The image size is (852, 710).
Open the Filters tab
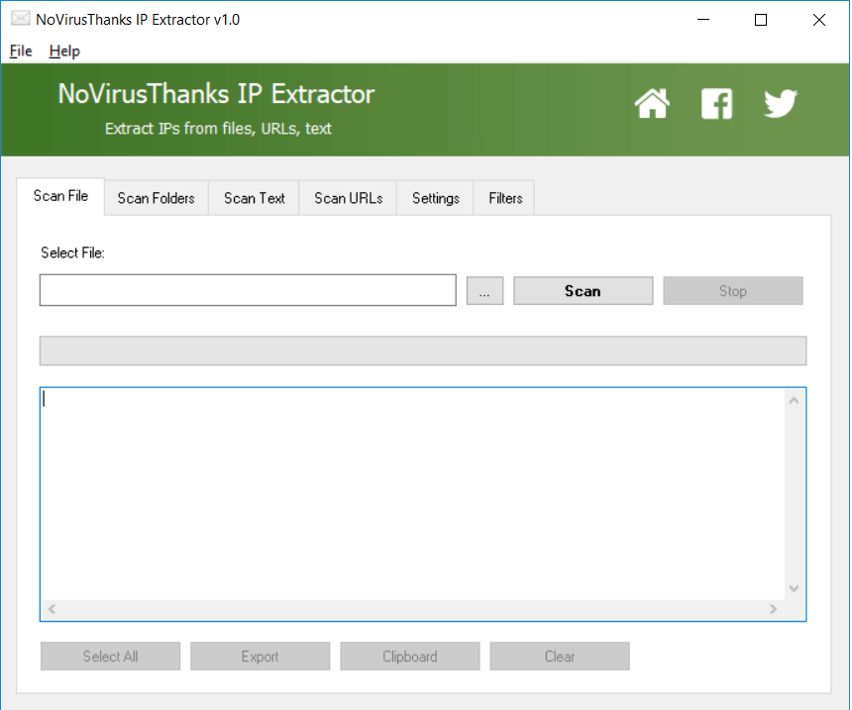click(505, 198)
